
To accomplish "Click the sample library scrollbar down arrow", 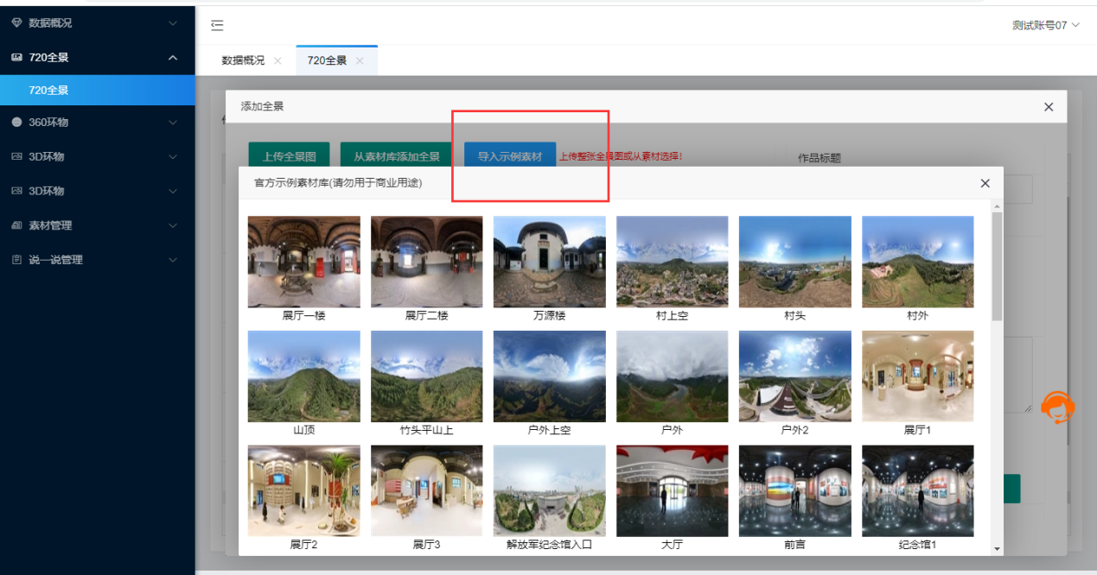I will (x=997, y=549).
